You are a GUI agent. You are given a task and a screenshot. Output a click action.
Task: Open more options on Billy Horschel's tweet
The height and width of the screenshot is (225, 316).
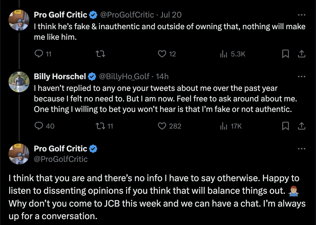tap(301, 77)
